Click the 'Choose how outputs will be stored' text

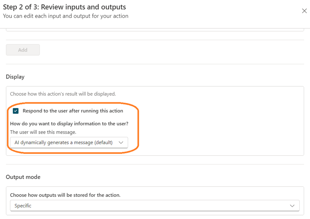point(65,195)
